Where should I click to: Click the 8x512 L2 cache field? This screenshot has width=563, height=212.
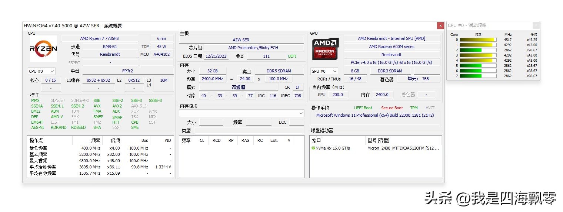(x=134, y=80)
